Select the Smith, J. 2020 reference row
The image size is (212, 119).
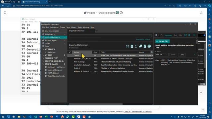coord(110,68)
